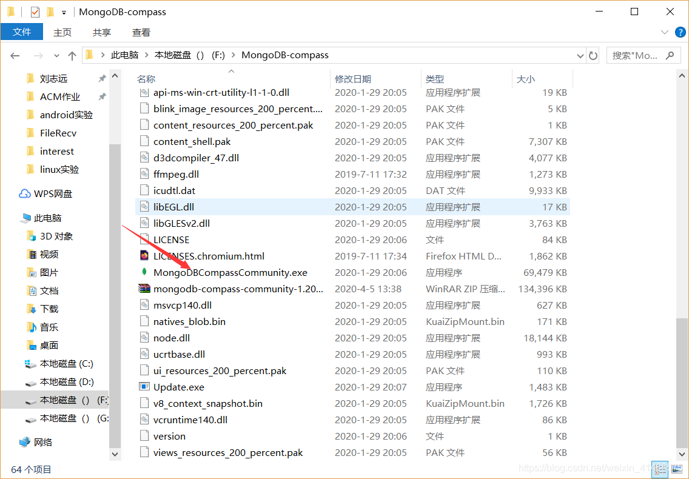The image size is (689, 479).
Task: Click the 音乐 folder icon
Action: pyautogui.click(x=32, y=327)
